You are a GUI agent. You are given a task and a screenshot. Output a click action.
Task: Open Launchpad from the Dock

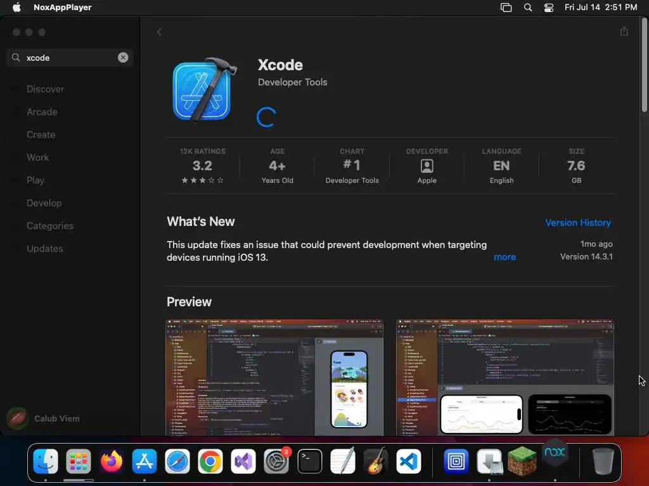(x=78, y=461)
